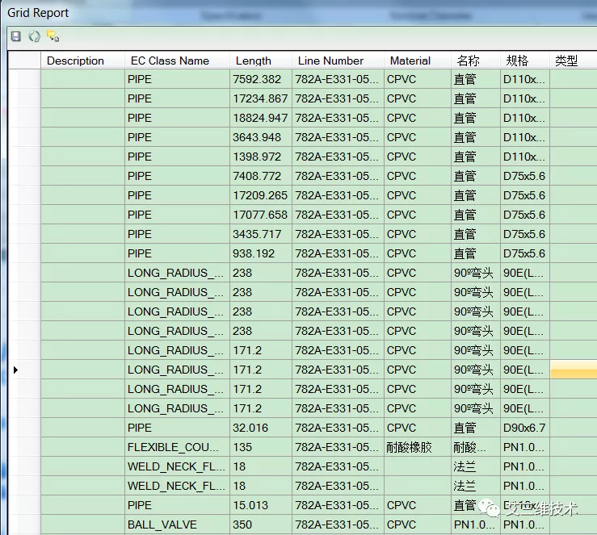This screenshot has width=597, height=535.
Task: Click the folder export icon in the toolbar
Action: click(53, 36)
